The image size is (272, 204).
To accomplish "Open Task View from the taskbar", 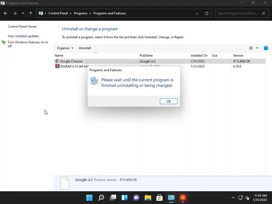I will click(113, 198).
